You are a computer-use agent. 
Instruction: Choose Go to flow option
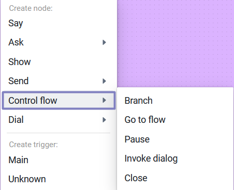[x=175, y=120]
